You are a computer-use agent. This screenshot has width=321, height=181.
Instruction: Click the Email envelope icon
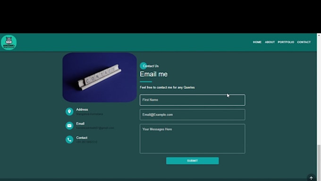[69, 126]
